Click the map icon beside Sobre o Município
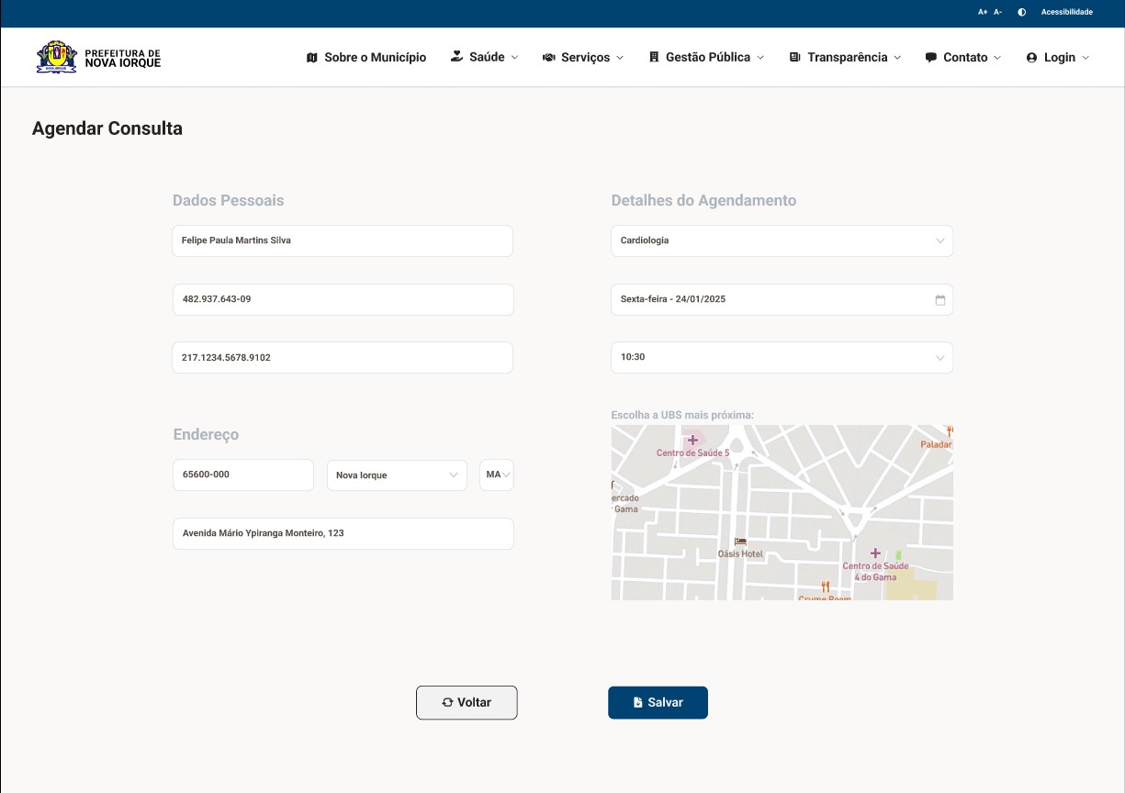Image resolution: width=1125 pixels, height=793 pixels. pos(311,58)
